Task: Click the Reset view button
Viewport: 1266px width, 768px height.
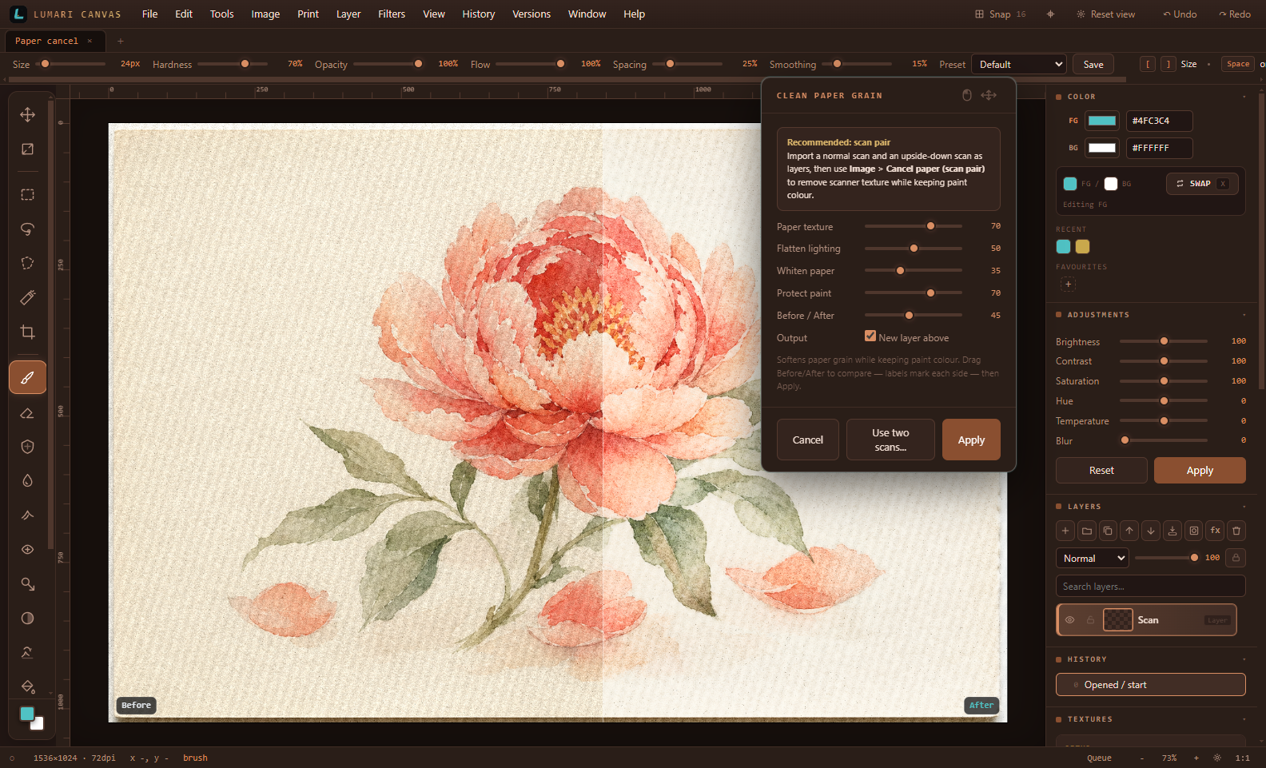Action: tap(1106, 14)
